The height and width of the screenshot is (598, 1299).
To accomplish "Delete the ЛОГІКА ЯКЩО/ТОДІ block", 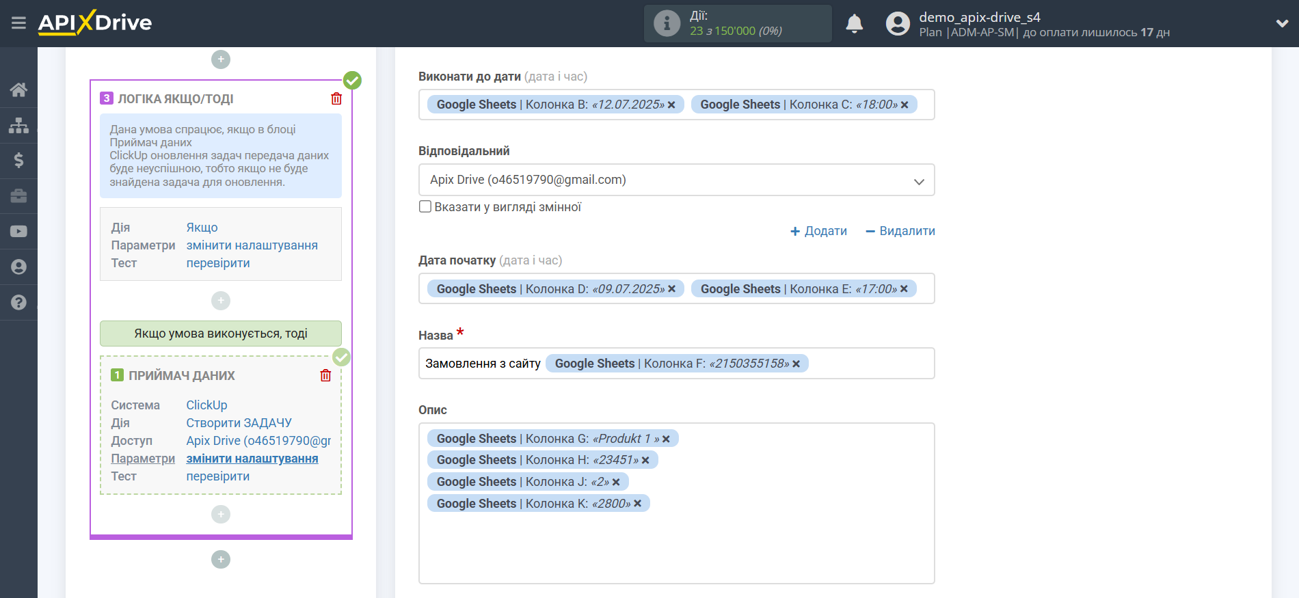I will [x=336, y=98].
